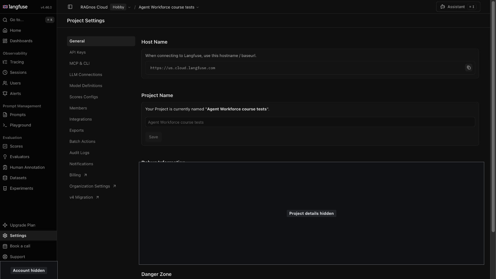The height and width of the screenshot is (279, 496).
Task: Select the API Keys settings tab
Action: (x=101, y=52)
